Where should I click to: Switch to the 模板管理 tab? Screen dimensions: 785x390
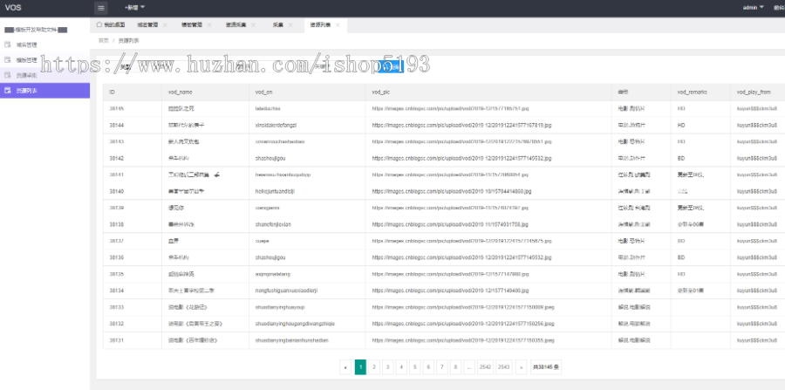[x=191, y=24]
